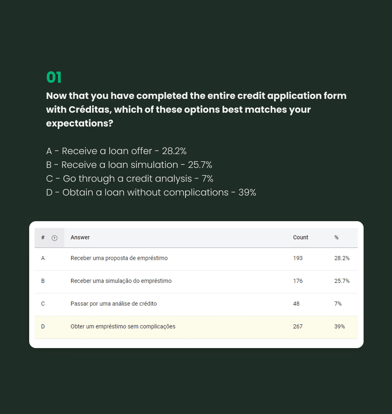Click the Answer column header
The width and height of the screenshot is (392, 414).
[80, 237]
